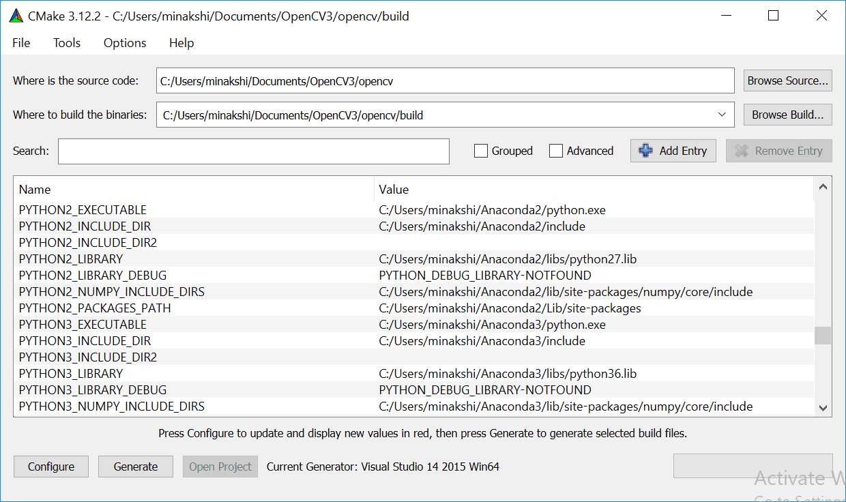This screenshot has width=846, height=502.
Task: Click the Generate button
Action: [136, 467]
